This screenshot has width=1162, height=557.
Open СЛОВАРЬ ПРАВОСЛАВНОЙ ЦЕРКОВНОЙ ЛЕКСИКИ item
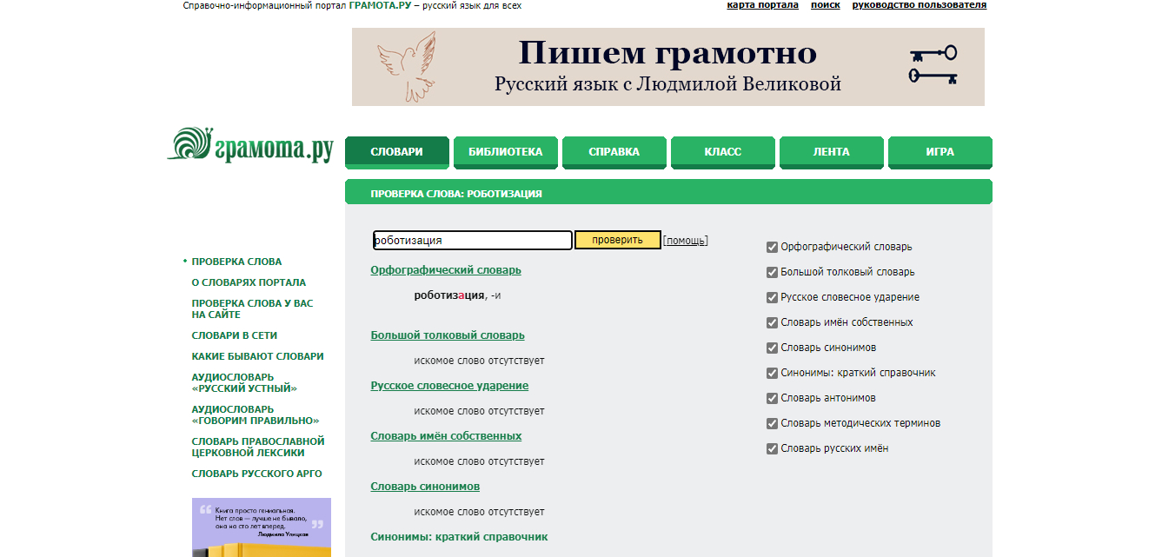pos(258,447)
